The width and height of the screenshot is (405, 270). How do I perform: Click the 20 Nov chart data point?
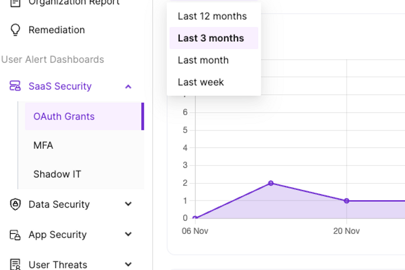coord(347,201)
